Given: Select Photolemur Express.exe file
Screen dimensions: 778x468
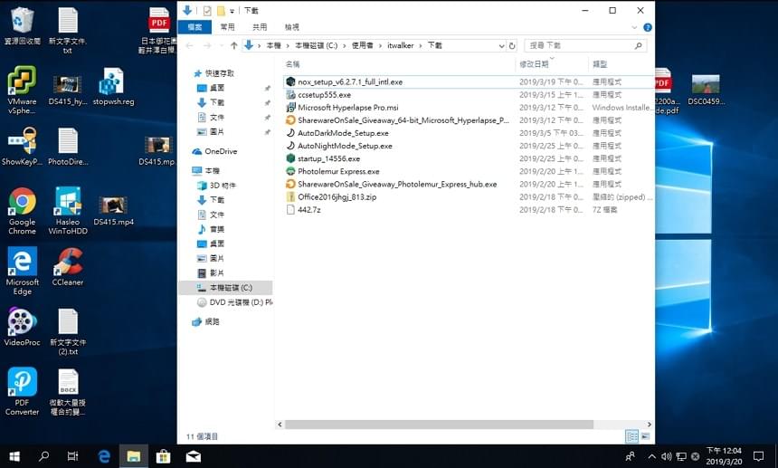Looking at the screenshot, I should point(338,171).
